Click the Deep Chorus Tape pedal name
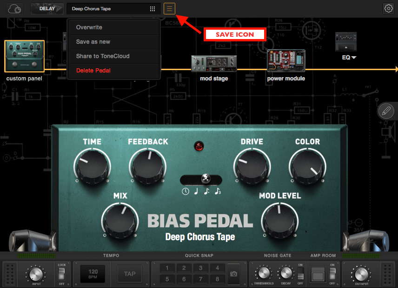The image size is (398, 288). point(200,237)
